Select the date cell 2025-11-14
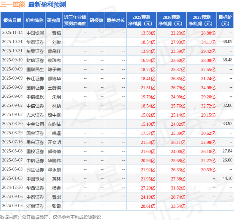Image resolution: width=234 pixels, height=220 pixels. (x=12, y=32)
